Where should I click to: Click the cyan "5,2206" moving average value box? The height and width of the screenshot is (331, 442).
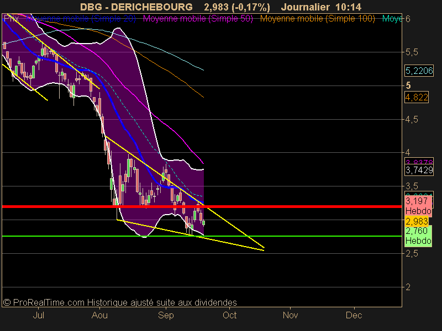[419, 71]
